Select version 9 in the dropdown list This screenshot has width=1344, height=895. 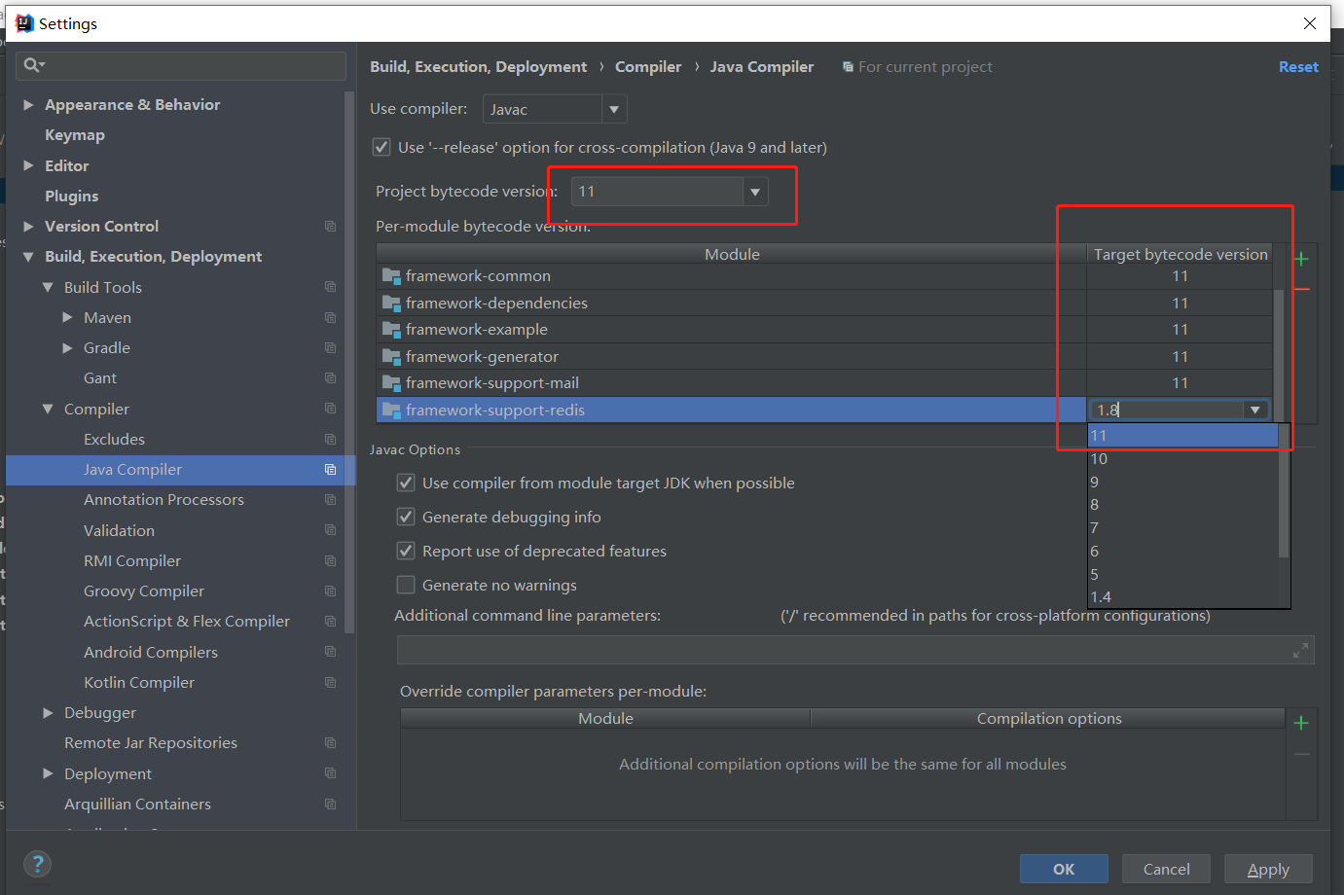1182,483
